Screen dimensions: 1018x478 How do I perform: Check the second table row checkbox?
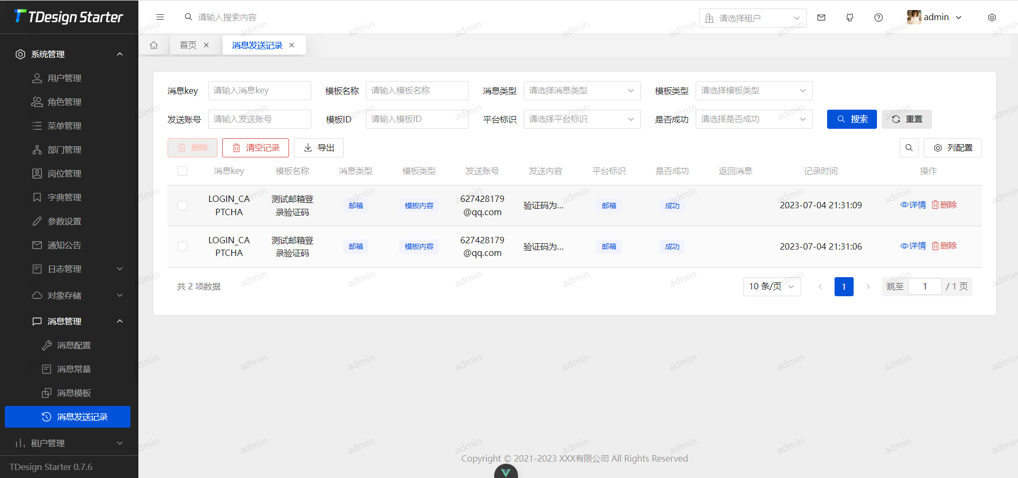tap(182, 246)
